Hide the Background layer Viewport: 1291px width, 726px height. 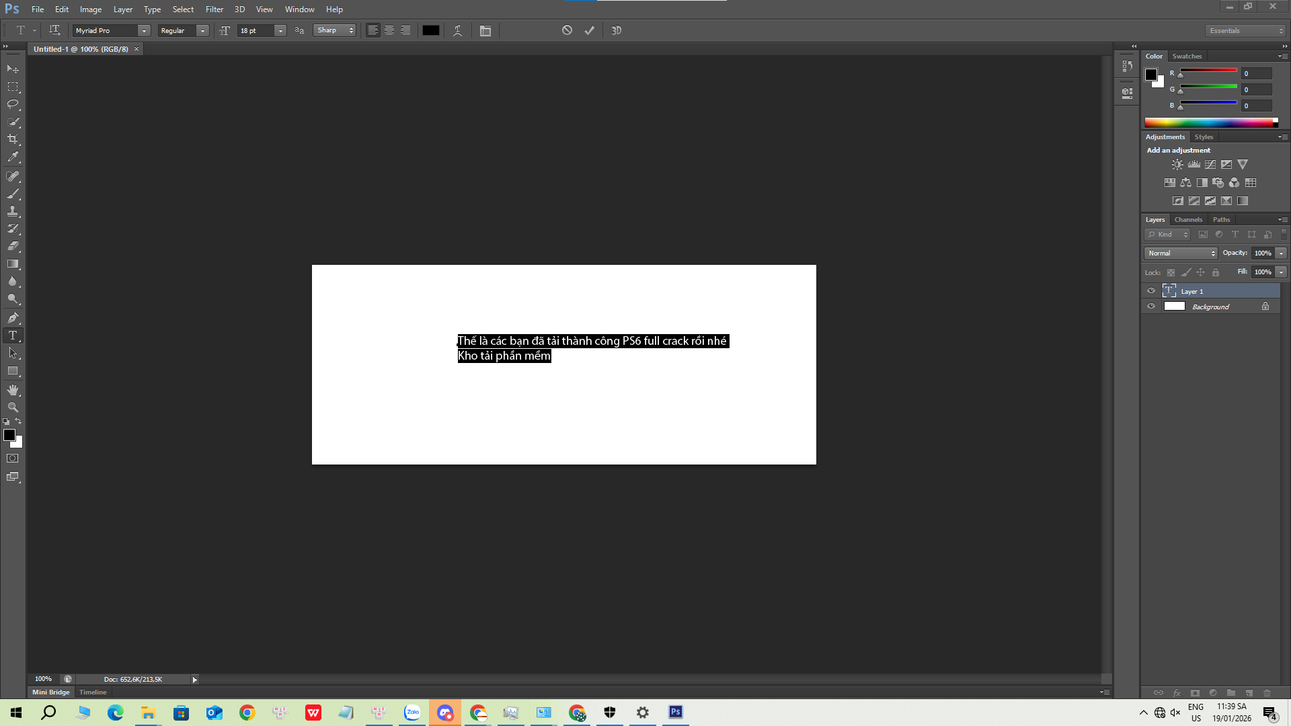point(1150,307)
